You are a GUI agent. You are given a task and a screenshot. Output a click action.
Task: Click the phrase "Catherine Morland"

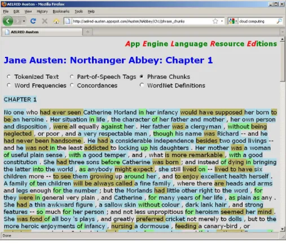pos(110,113)
